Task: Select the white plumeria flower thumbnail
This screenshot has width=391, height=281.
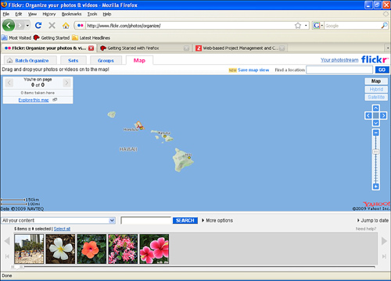Action: [x=60, y=249]
